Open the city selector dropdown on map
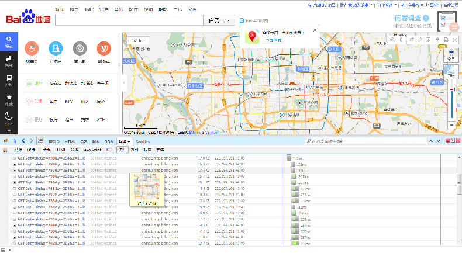462x253 pixels. (x=137, y=40)
